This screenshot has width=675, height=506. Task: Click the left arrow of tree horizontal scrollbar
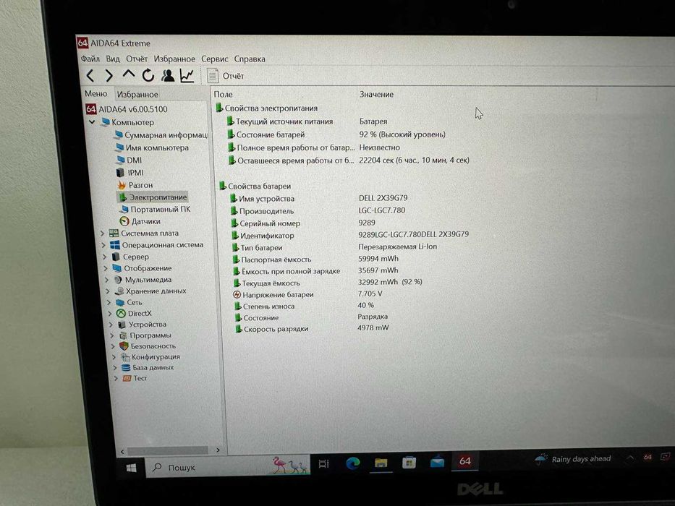click(122, 451)
